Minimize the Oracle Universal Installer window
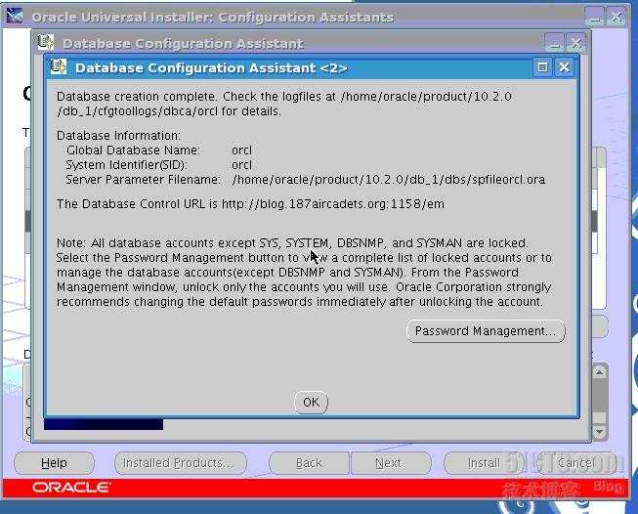This screenshot has width=638, height=514. (594, 17)
